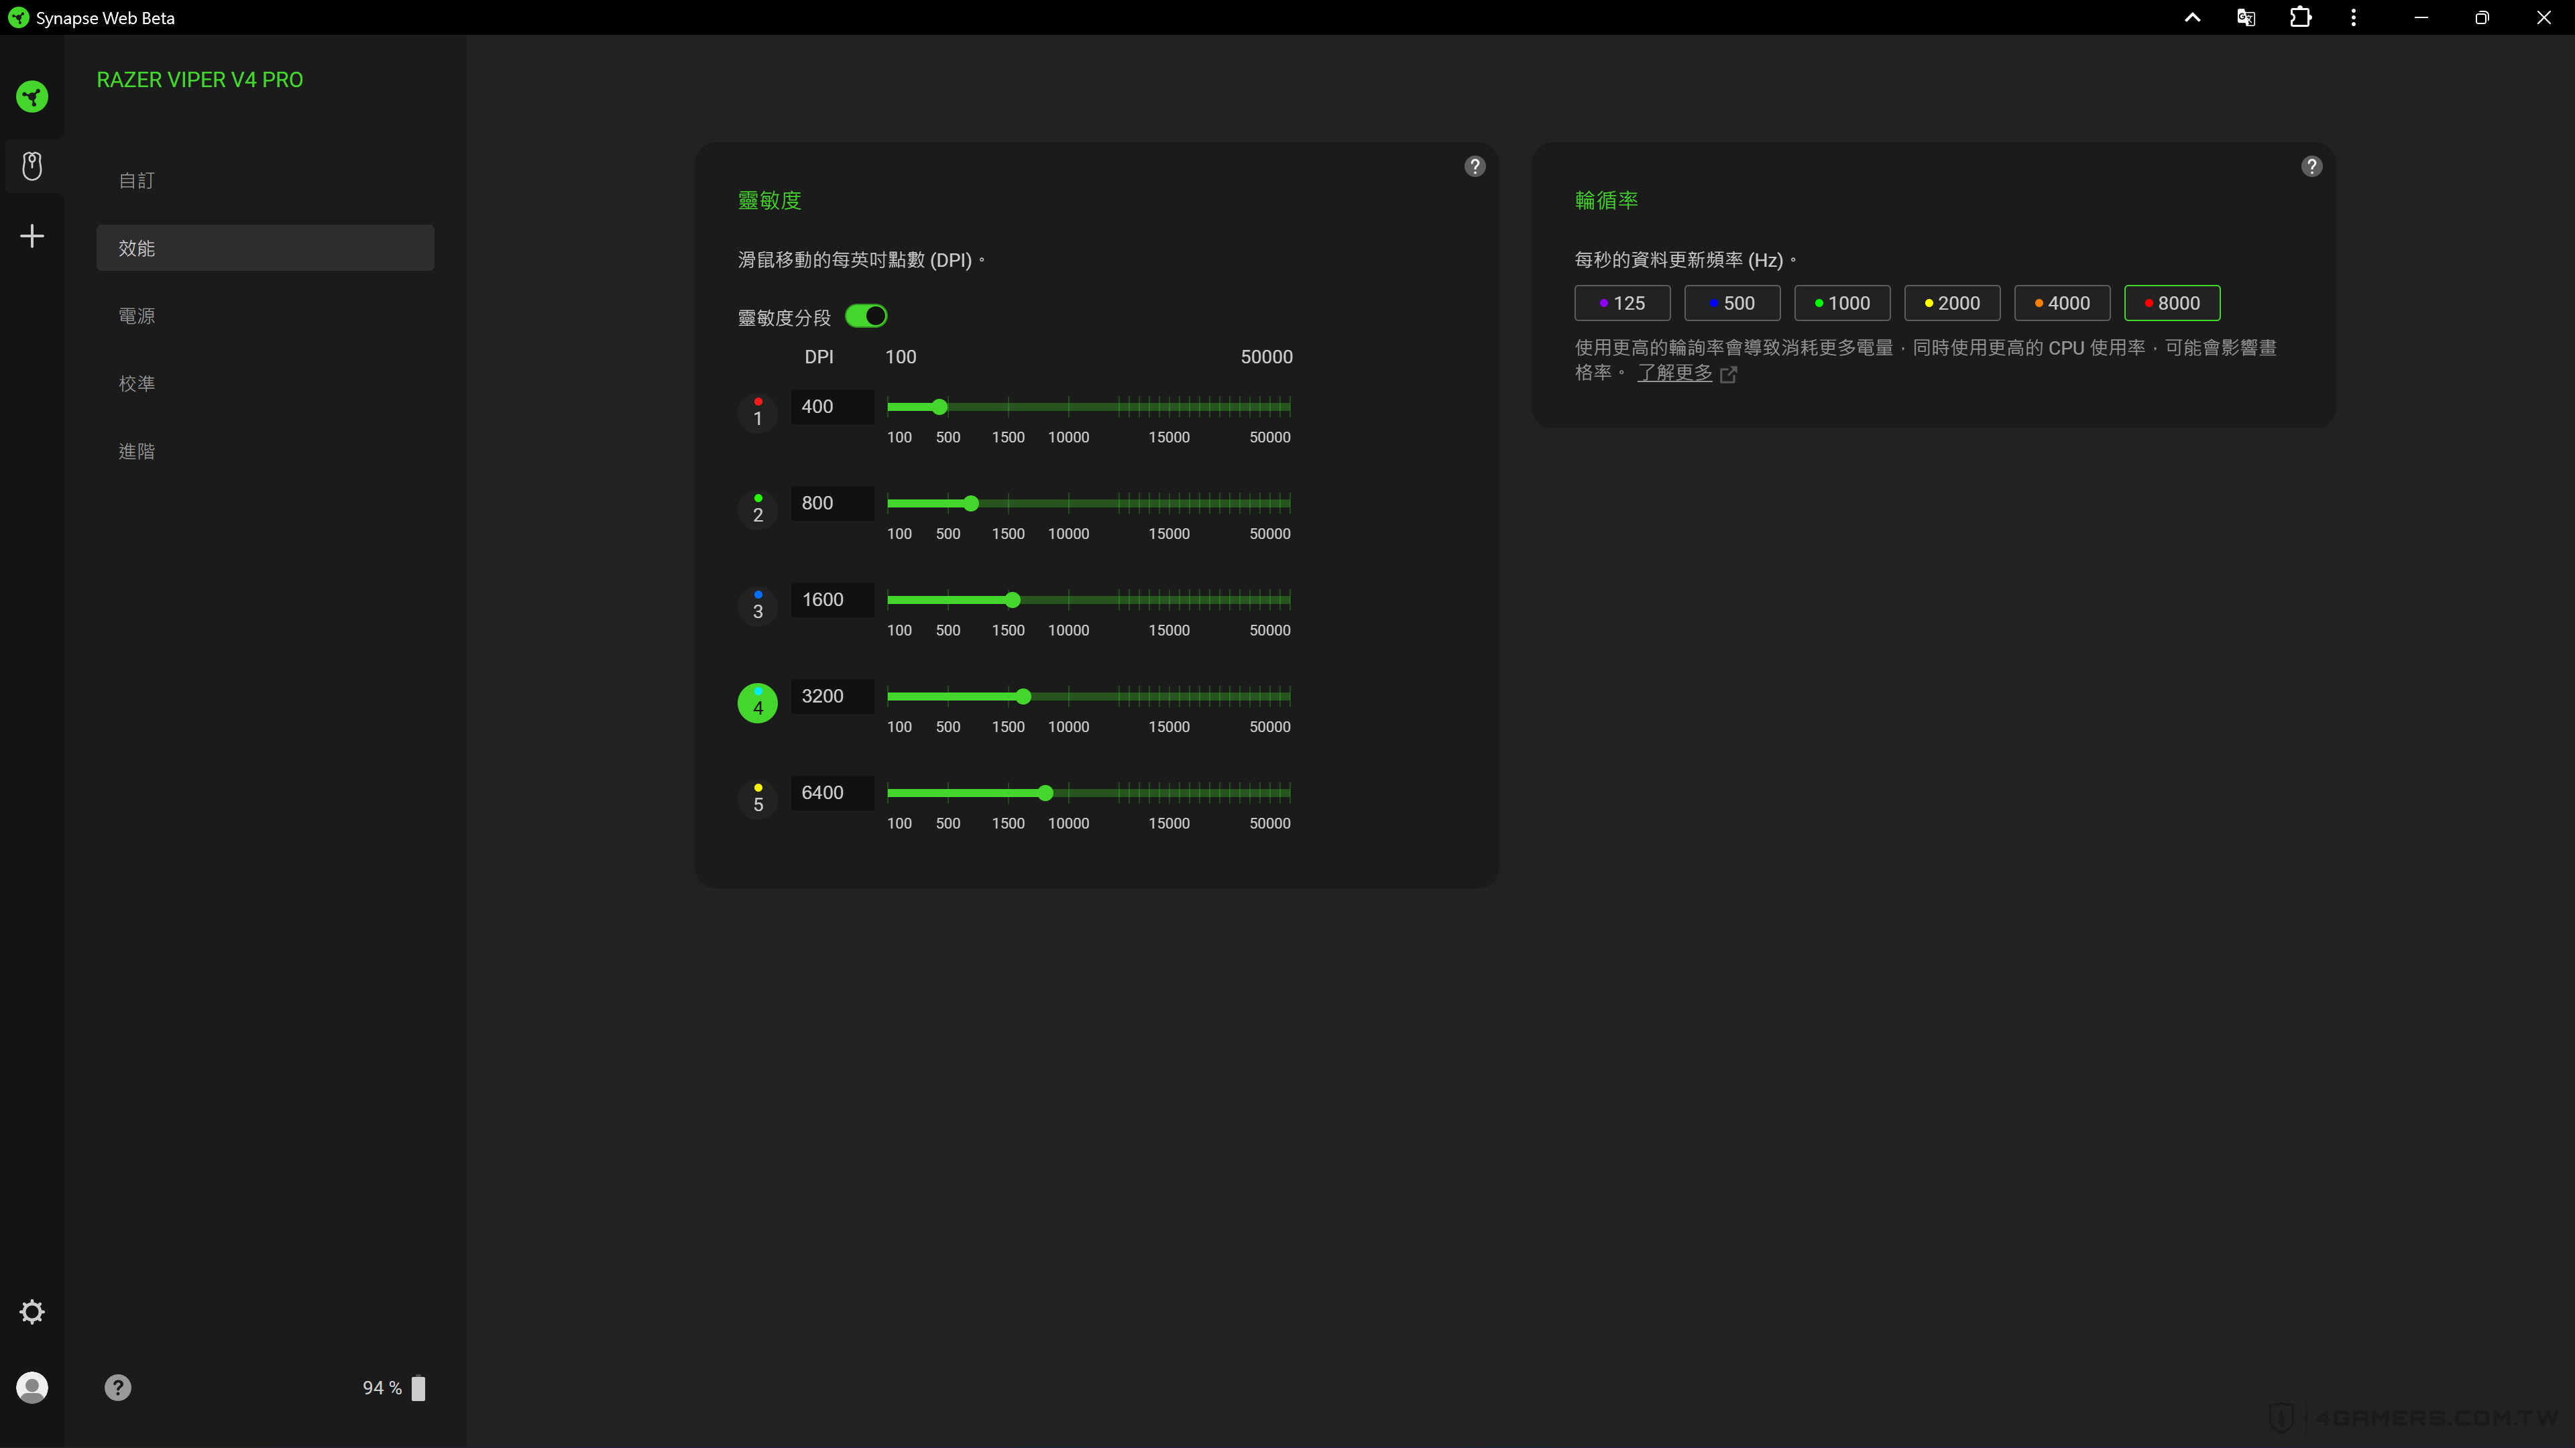
Task: Go to the 自訂 tab
Action: [265, 180]
